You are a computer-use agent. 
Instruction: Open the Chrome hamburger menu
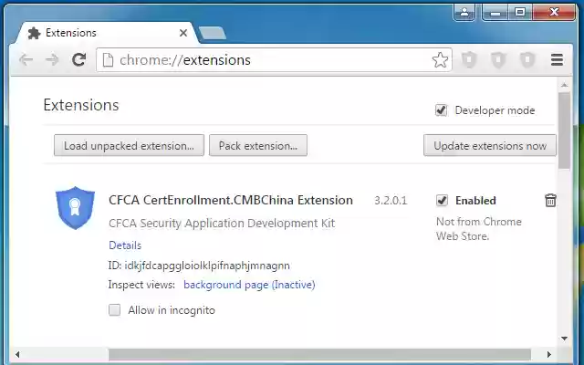click(557, 59)
